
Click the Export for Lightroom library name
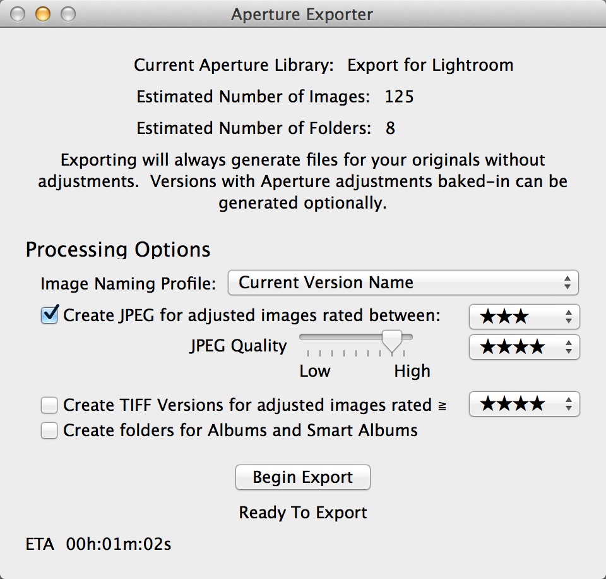pyautogui.click(x=430, y=65)
